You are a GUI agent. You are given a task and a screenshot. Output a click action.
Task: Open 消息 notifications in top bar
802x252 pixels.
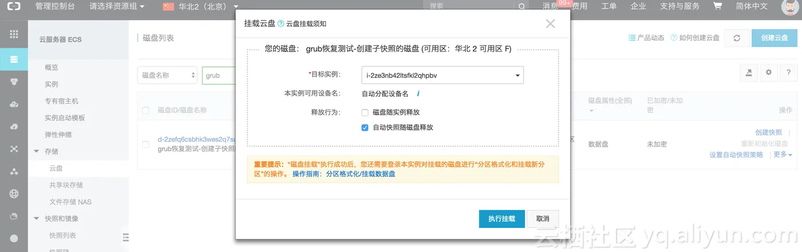pos(551,7)
